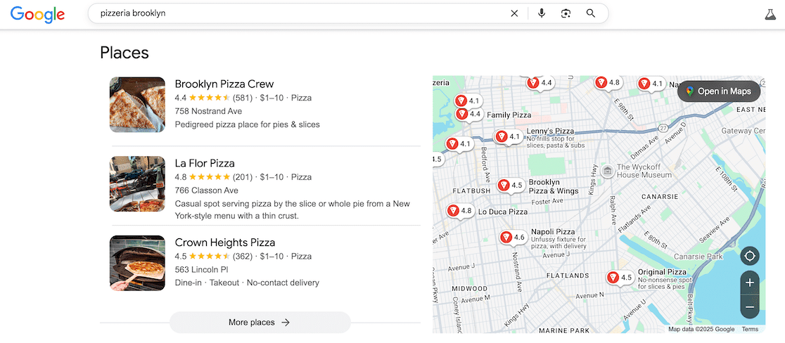
Task: Click the Crown Heights Pizza thumbnail photo
Action: [137, 263]
